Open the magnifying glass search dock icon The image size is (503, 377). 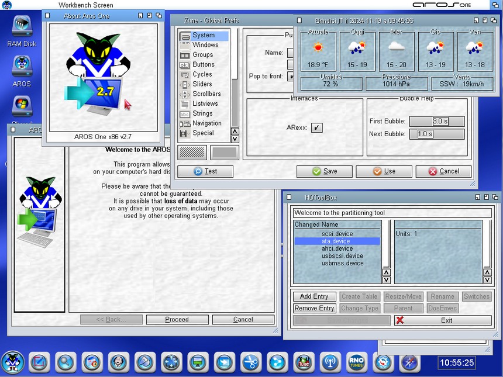pos(66,362)
